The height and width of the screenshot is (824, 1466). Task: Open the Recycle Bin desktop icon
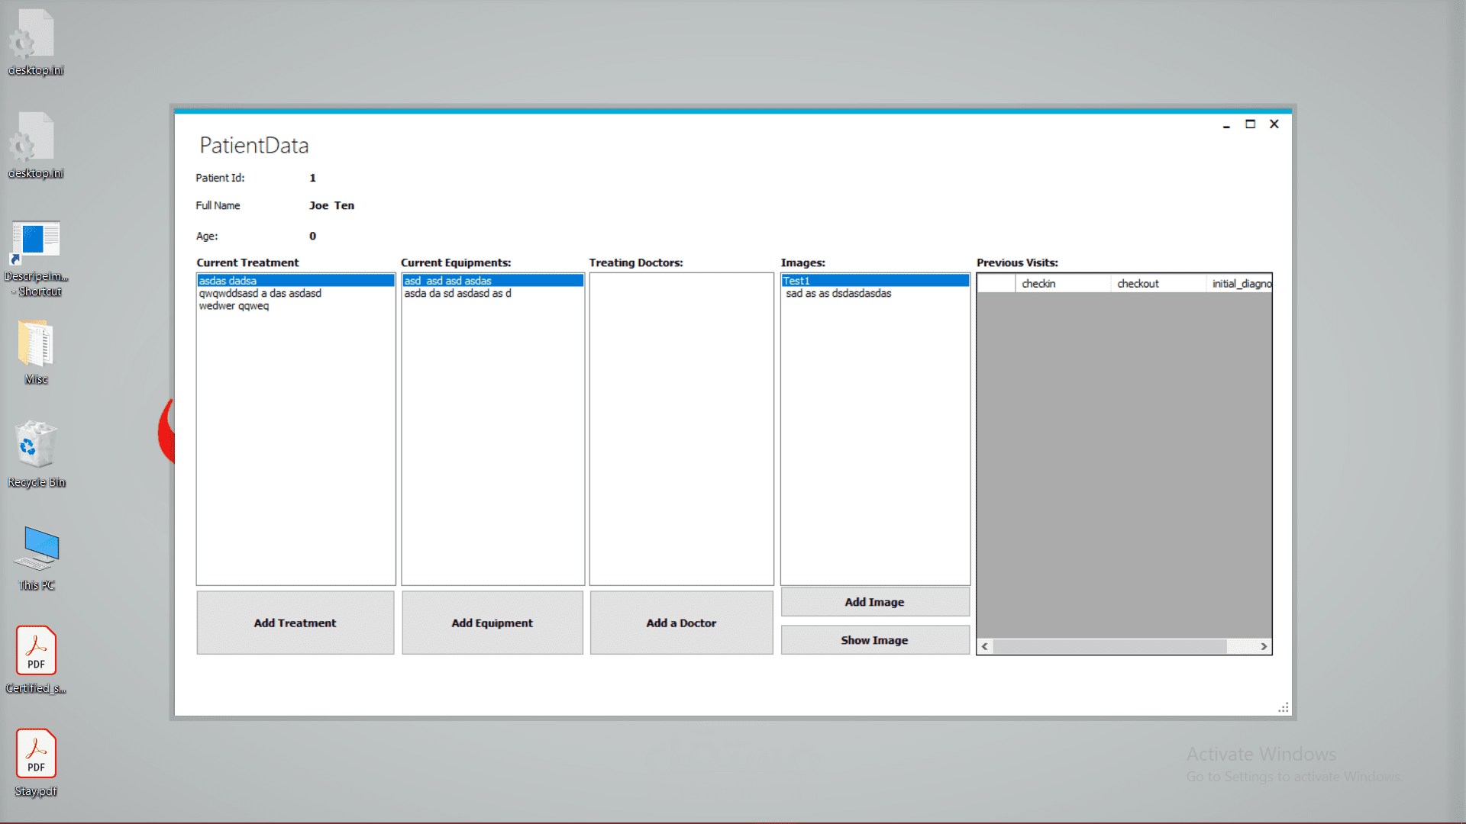pos(36,446)
